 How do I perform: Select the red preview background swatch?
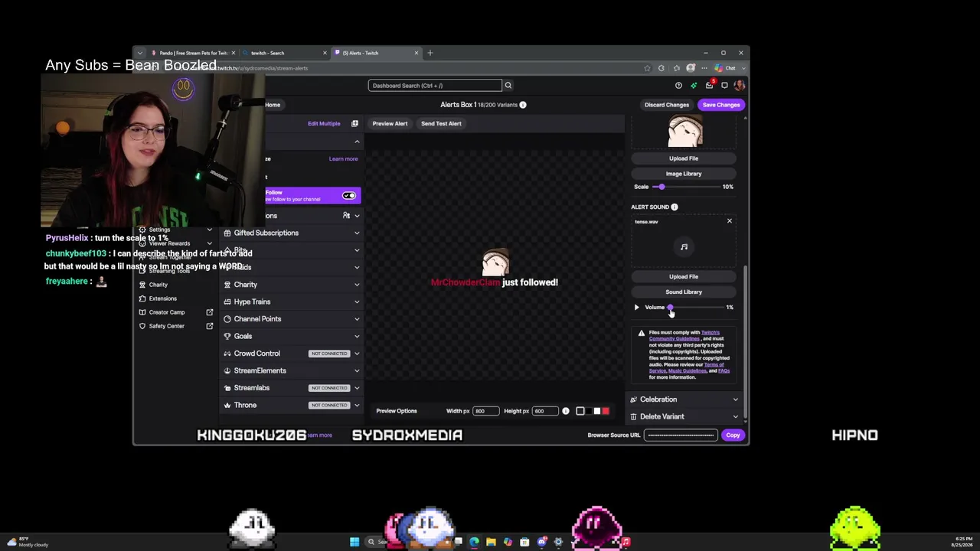606,411
